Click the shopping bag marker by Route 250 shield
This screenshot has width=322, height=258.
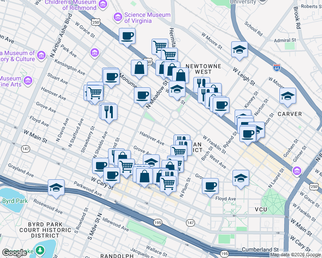[x=139, y=68]
